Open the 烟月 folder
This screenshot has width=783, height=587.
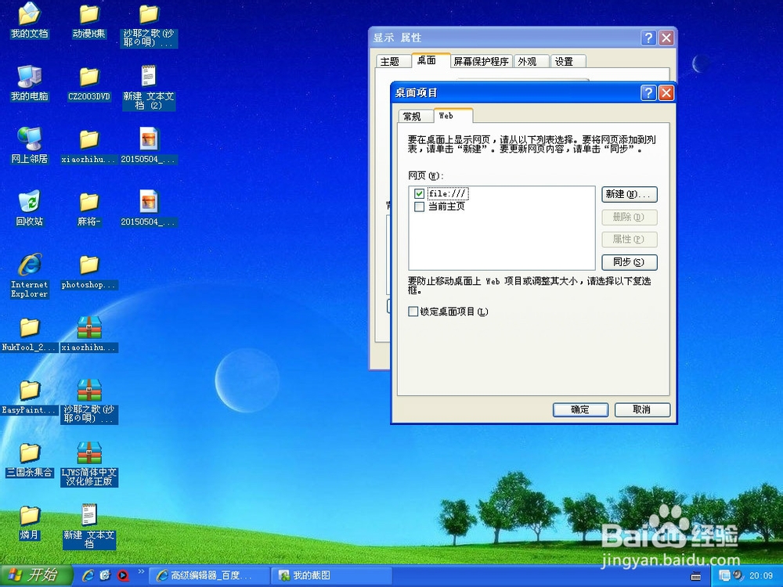(x=29, y=517)
